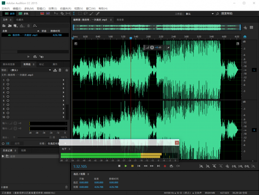Image resolution: width=259 pixels, height=195 pixels.
Task: Toggle power for effect slot 1
Action: (8, 80)
